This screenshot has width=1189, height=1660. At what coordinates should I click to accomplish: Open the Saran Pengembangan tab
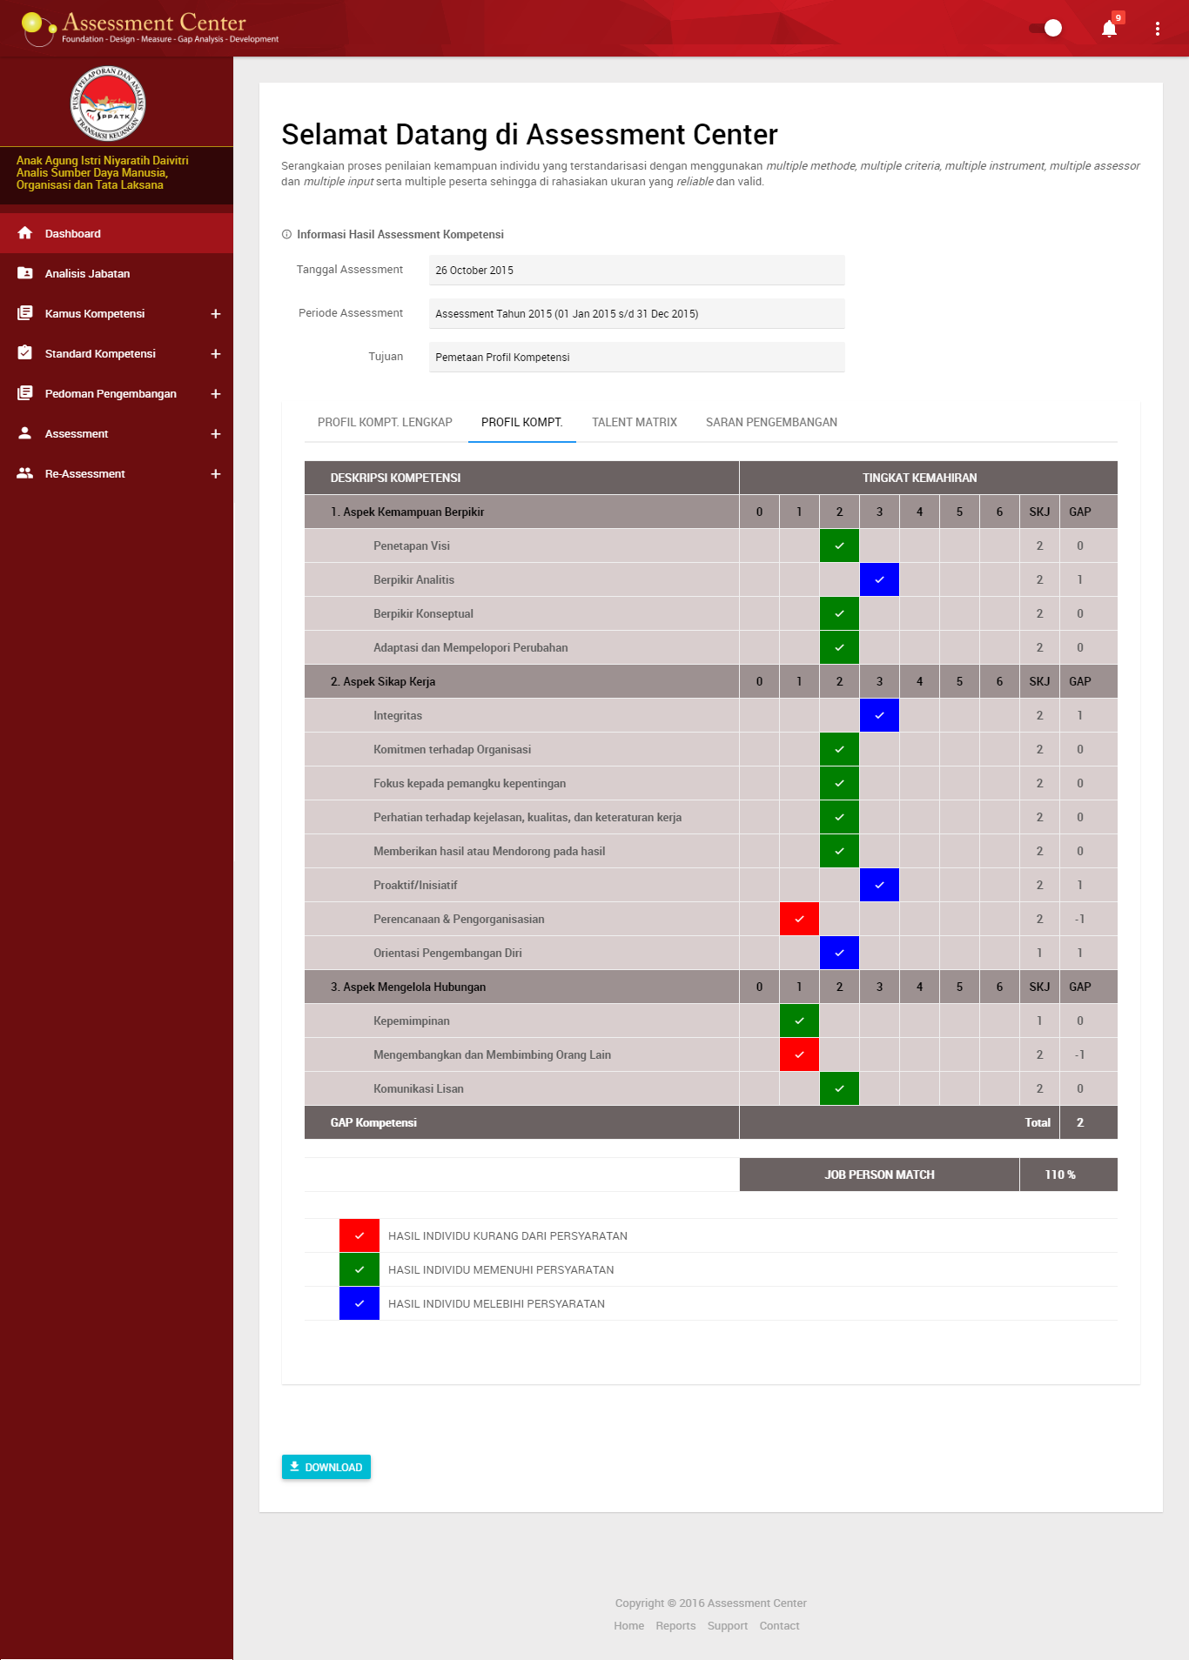tap(771, 423)
